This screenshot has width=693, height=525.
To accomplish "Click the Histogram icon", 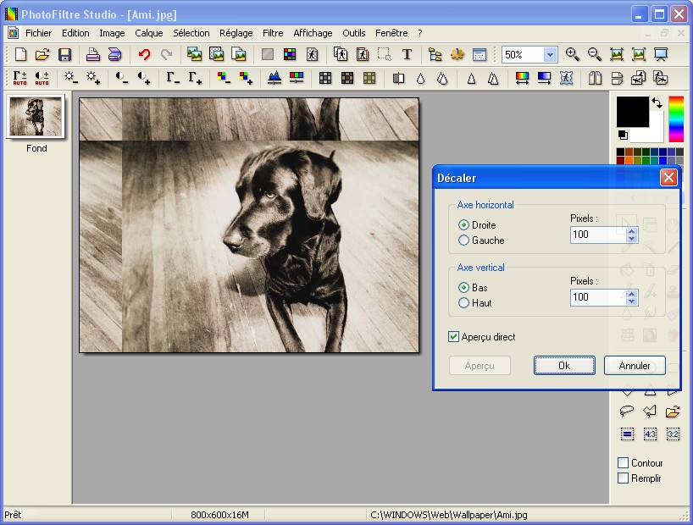I will (x=274, y=79).
